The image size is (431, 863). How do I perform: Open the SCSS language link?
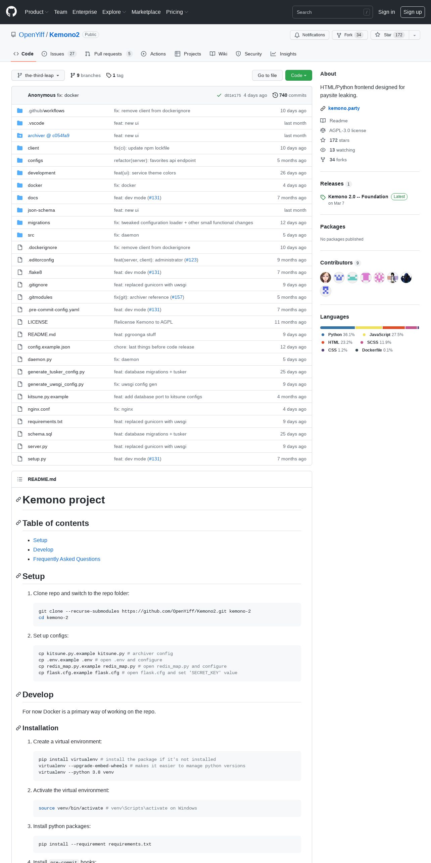(376, 342)
